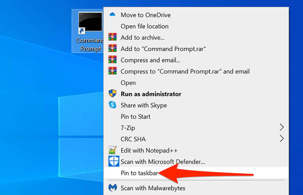303x195 pixels.
Task: Choose "Compress and email..."
Action: coord(196,60)
